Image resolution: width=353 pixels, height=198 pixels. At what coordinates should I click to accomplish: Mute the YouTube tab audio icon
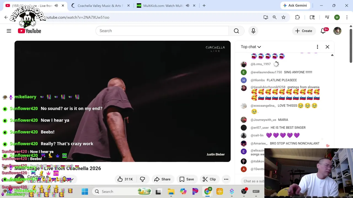56,5
